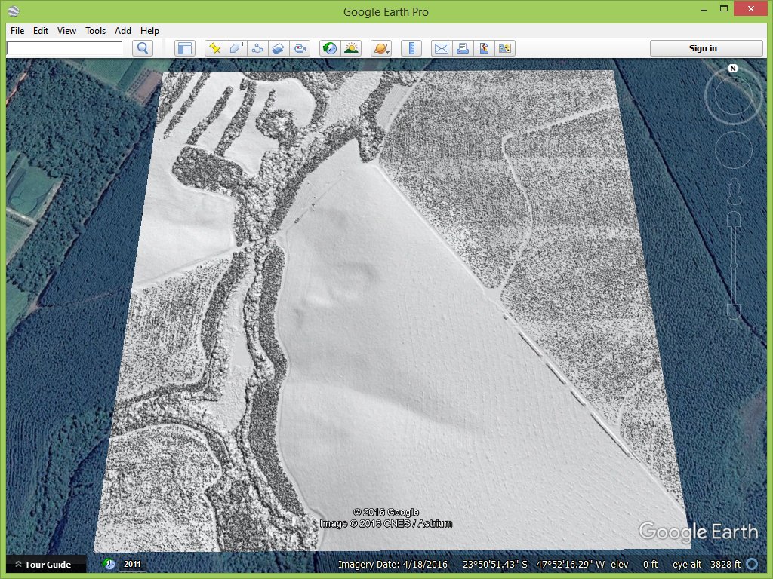Open the Add menu
This screenshot has height=579, width=773.
tap(123, 31)
